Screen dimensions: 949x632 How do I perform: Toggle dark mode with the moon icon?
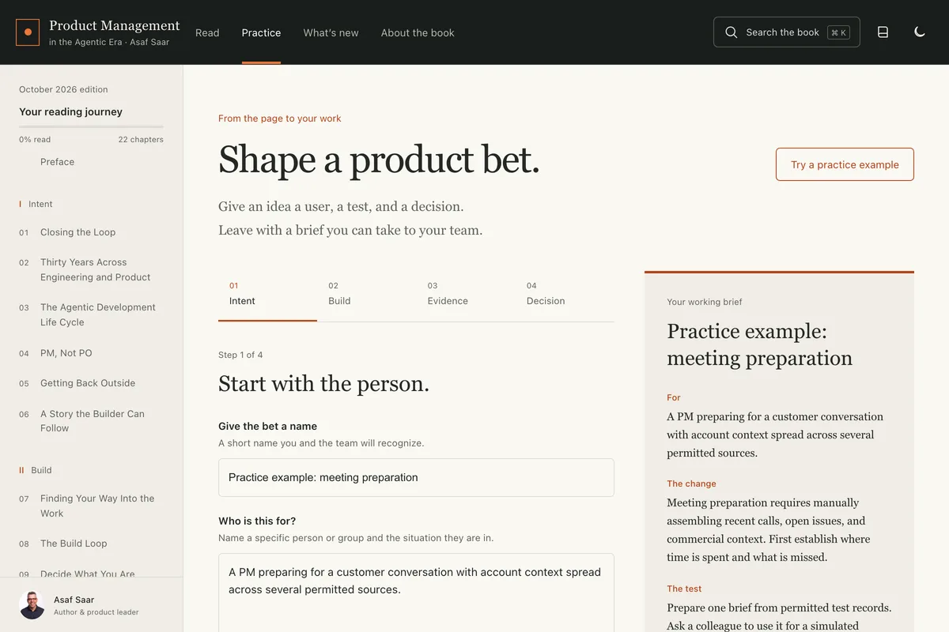(920, 32)
